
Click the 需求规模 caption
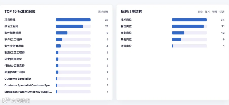tap(103, 12)
